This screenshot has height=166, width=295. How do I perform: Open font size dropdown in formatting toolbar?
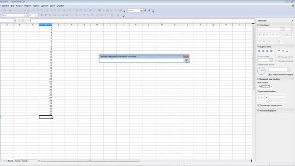(37, 15)
